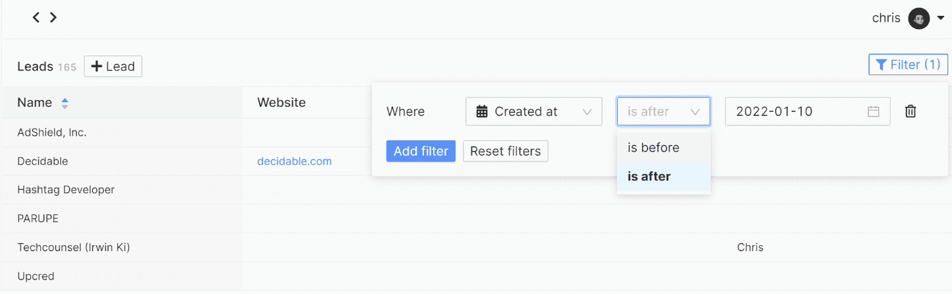Click the back navigation arrow
Image resolution: width=952 pixels, height=294 pixels.
tap(36, 17)
